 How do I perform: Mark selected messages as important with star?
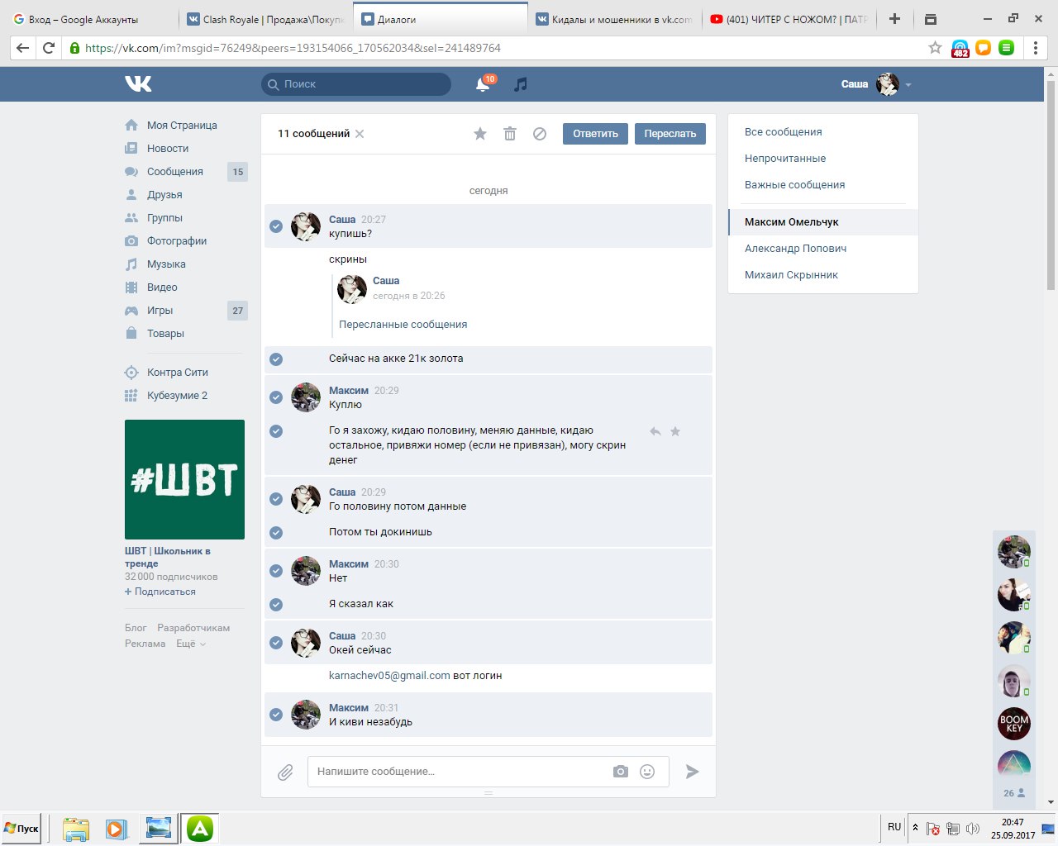(480, 134)
